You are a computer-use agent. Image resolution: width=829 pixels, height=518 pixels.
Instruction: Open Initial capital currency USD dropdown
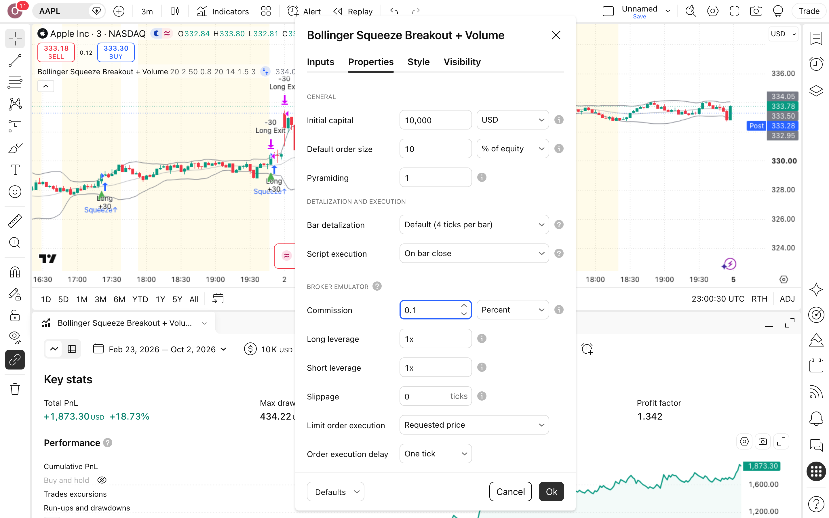(x=512, y=120)
